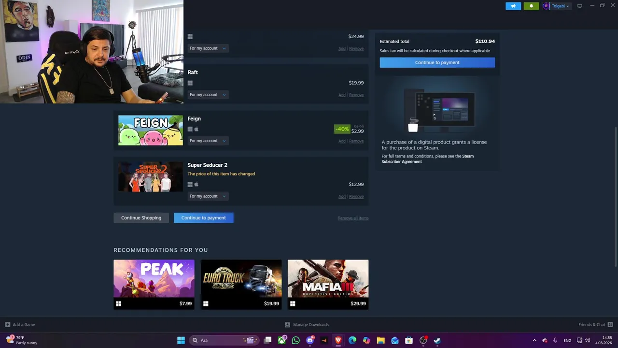Click Add link for the $24.99 item
618x348 pixels.
point(342,48)
